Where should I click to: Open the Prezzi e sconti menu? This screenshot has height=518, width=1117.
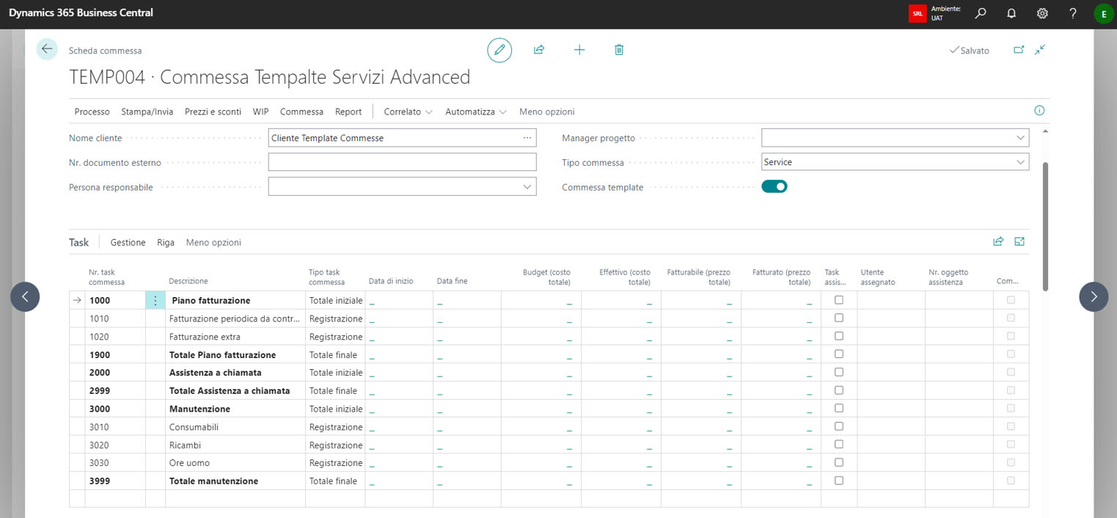click(x=213, y=112)
